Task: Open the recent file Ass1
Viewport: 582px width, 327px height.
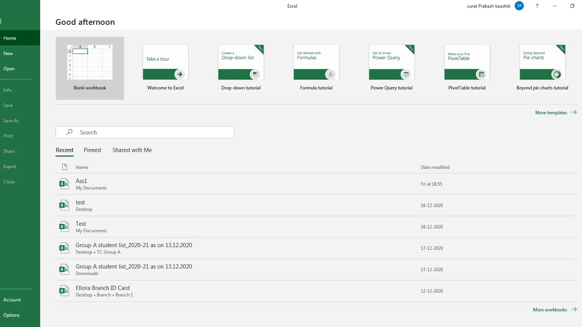Action: (316, 184)
